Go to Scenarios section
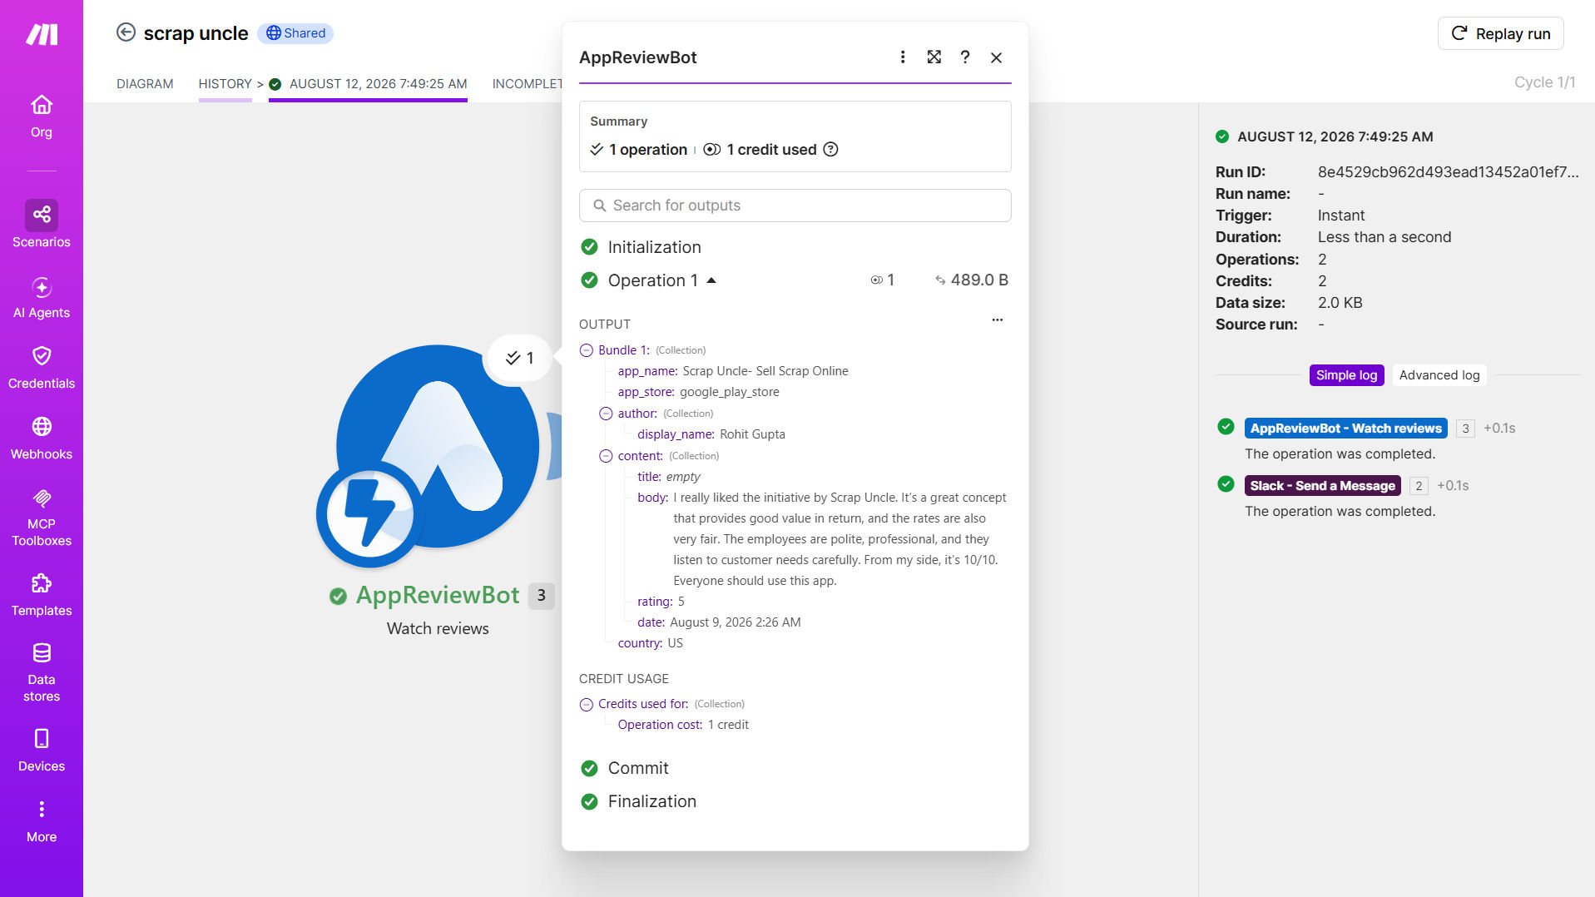The height and width of the screenshot is (897, 1595). (42, 225)
